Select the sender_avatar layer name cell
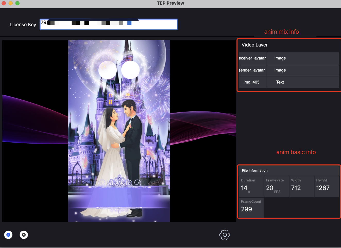 [252, 70]
